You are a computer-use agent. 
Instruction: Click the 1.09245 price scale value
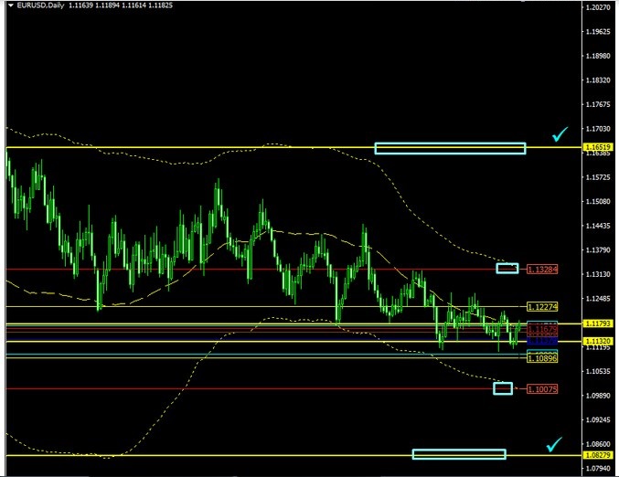(x=598, y=420)
